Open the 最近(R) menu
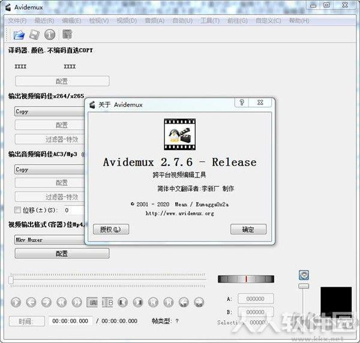 (x=44, y=20)
